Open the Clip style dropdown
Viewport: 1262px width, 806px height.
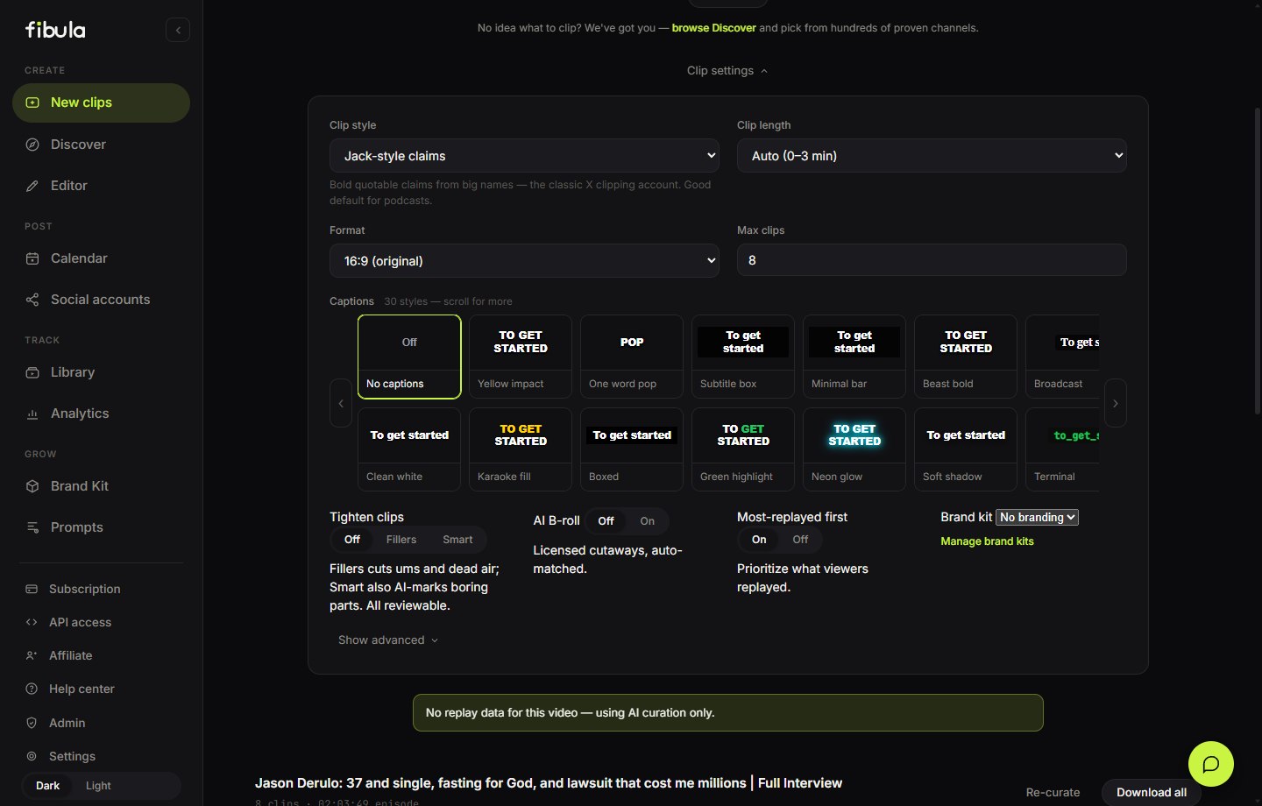click(524, 156)
